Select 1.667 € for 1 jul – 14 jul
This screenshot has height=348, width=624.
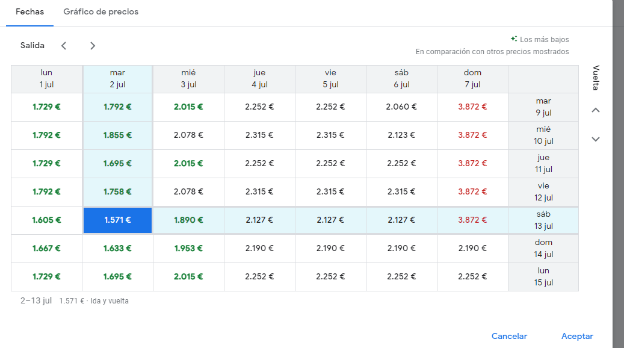click(46, 249)
